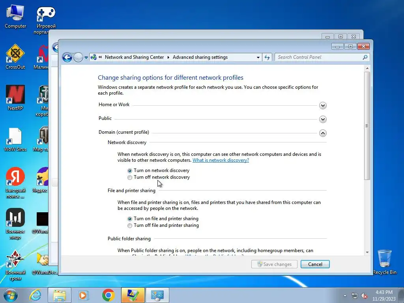Select the WoW Sirus desktop shortcut
The image size is (404, 303).
click(x=15, y=139)
